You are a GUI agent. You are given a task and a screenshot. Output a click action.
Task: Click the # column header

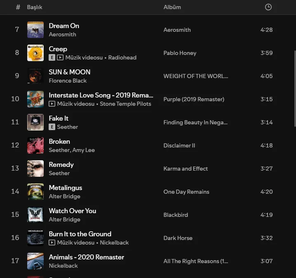(18, 7)
